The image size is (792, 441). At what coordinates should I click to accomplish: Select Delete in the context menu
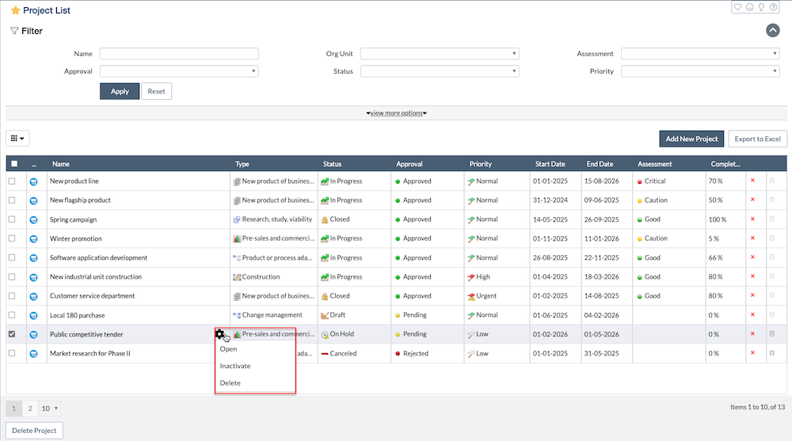[x=230, y=383]
